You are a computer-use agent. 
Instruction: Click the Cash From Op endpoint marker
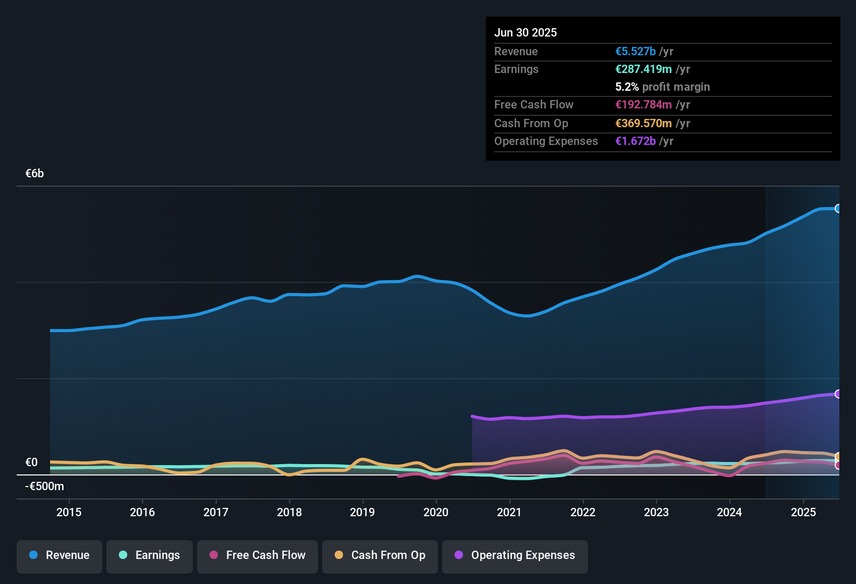click(x=839, y=456)
